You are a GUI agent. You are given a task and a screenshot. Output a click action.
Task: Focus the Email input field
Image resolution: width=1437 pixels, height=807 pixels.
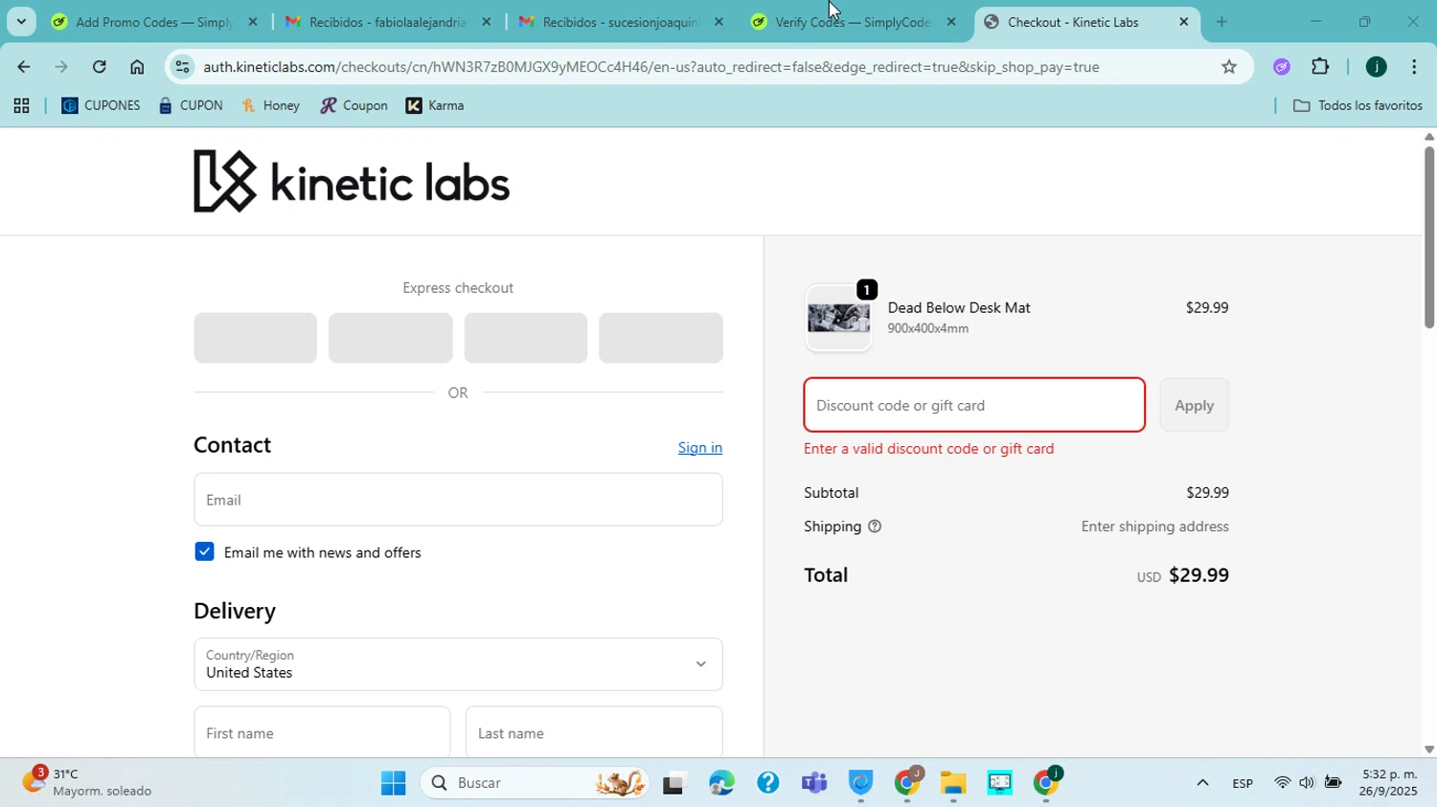(x=458, y=500)
